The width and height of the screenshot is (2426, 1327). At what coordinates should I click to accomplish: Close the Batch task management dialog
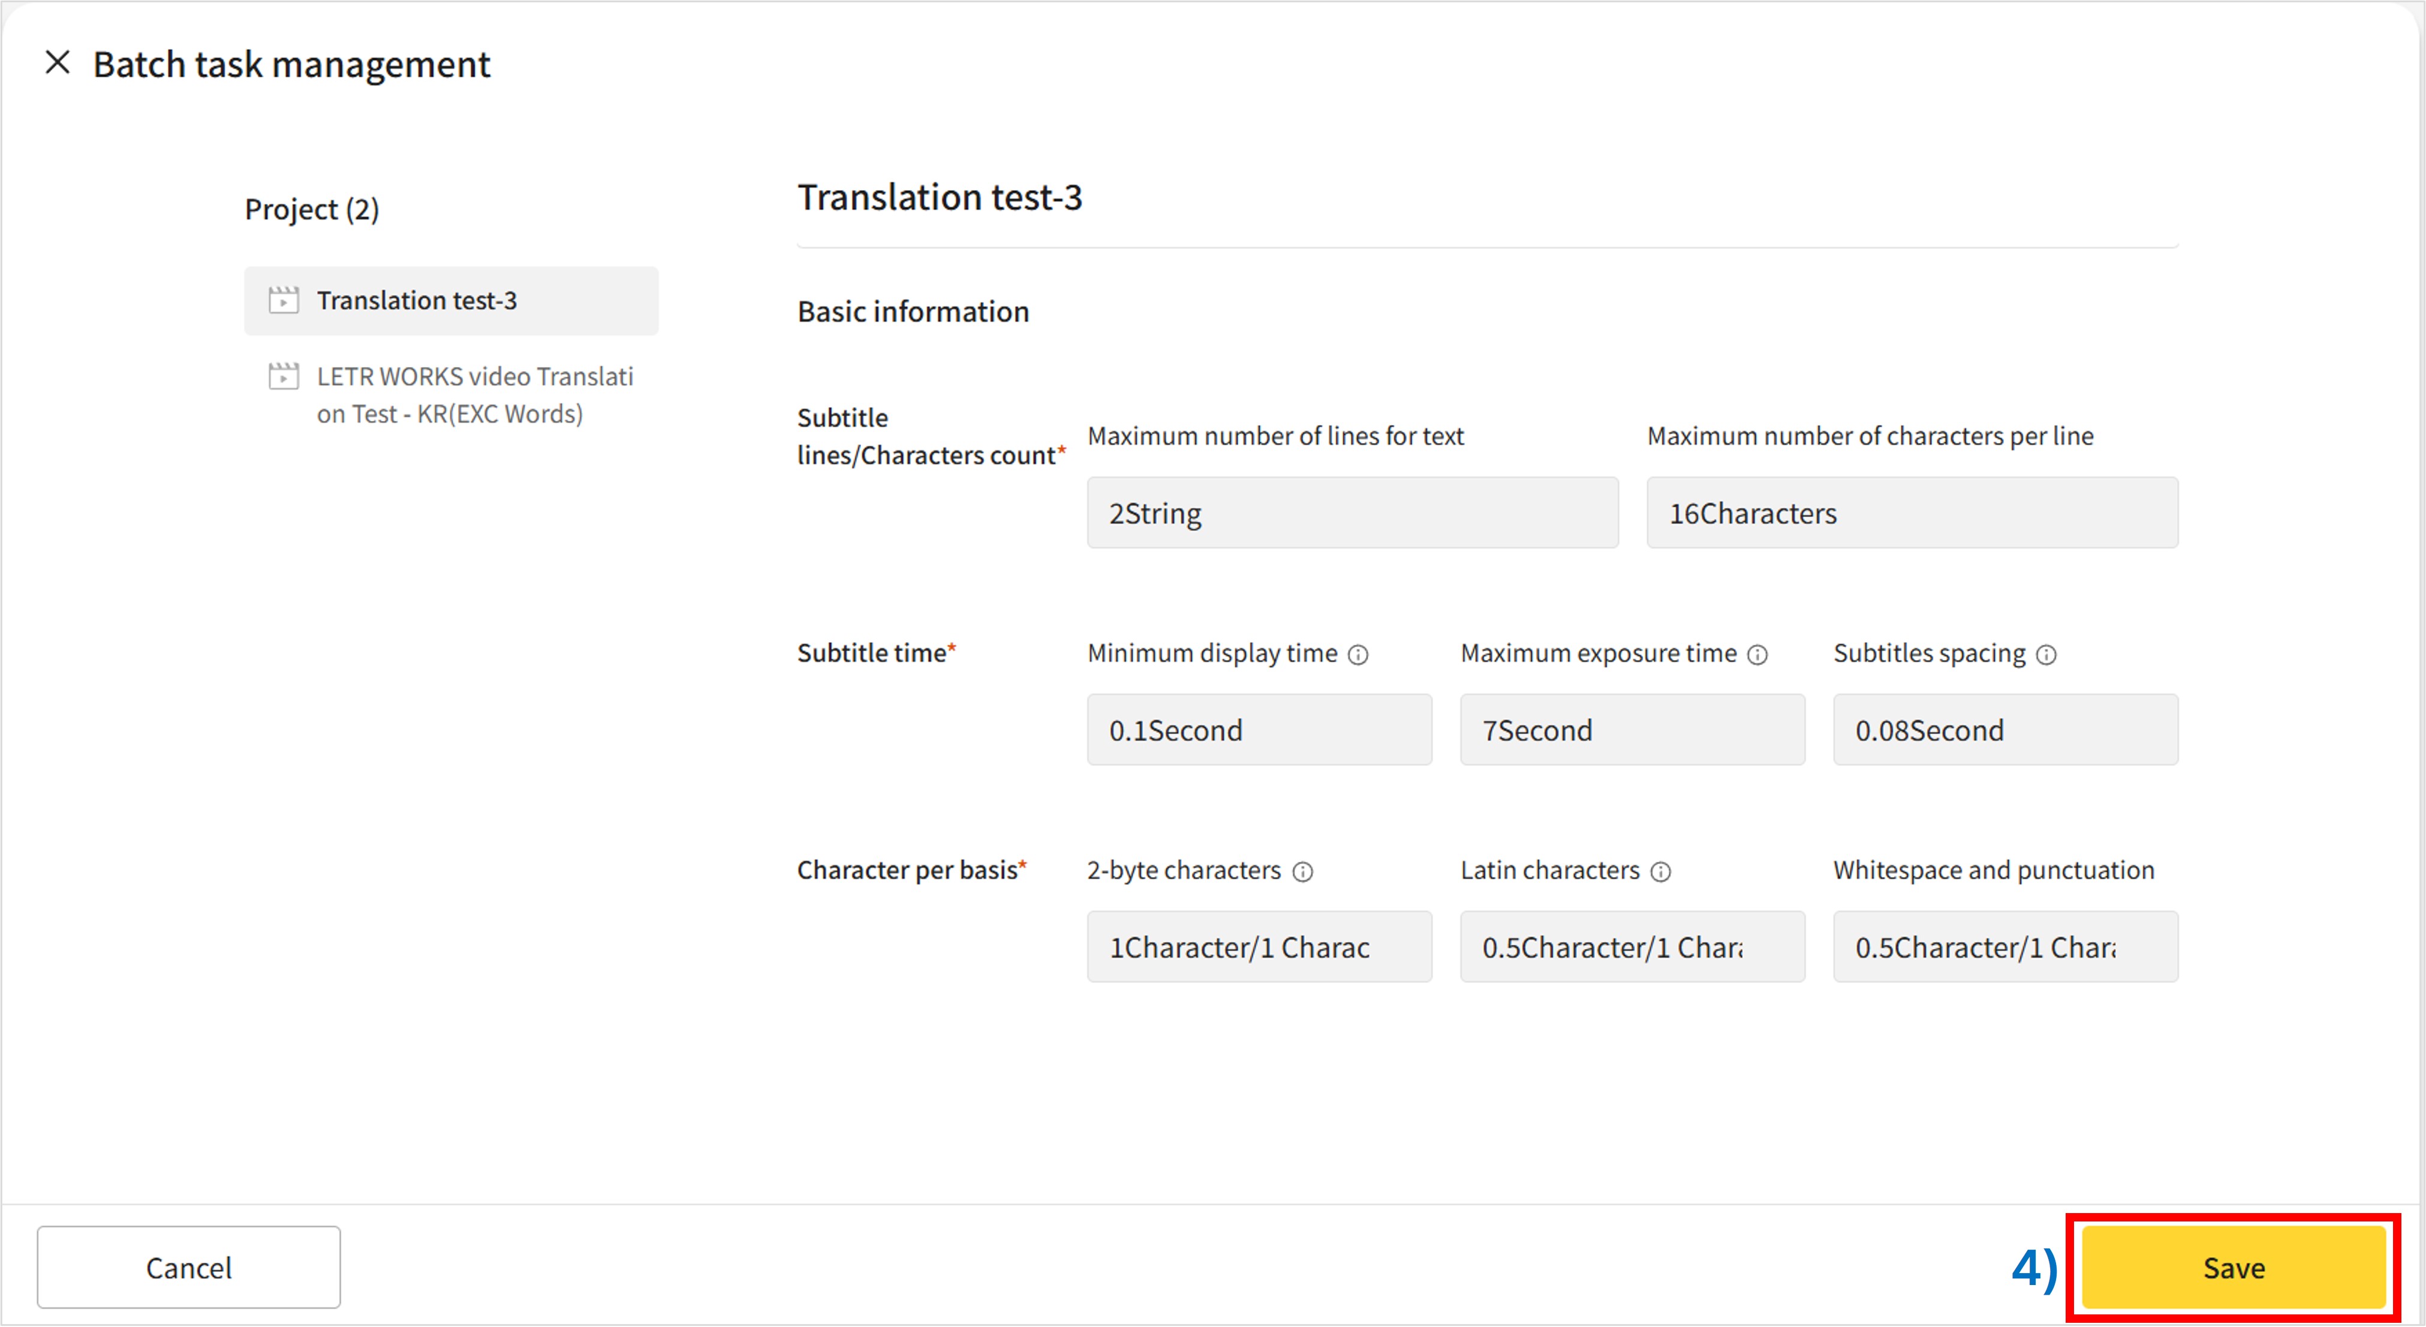pos(58,63)
